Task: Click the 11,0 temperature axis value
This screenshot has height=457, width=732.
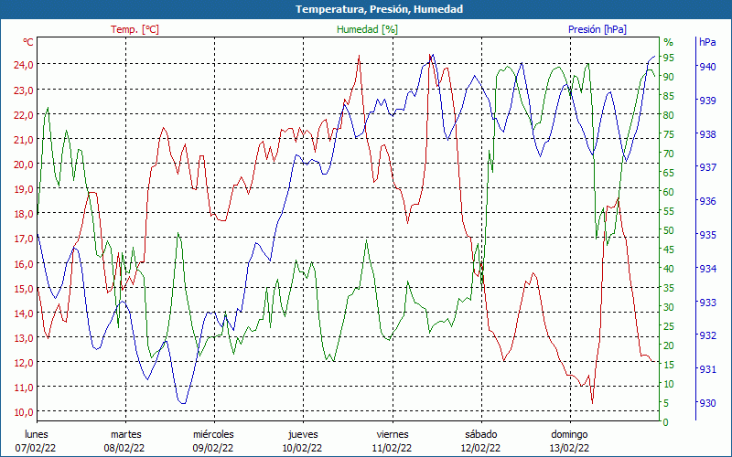Action: [23, 387]
